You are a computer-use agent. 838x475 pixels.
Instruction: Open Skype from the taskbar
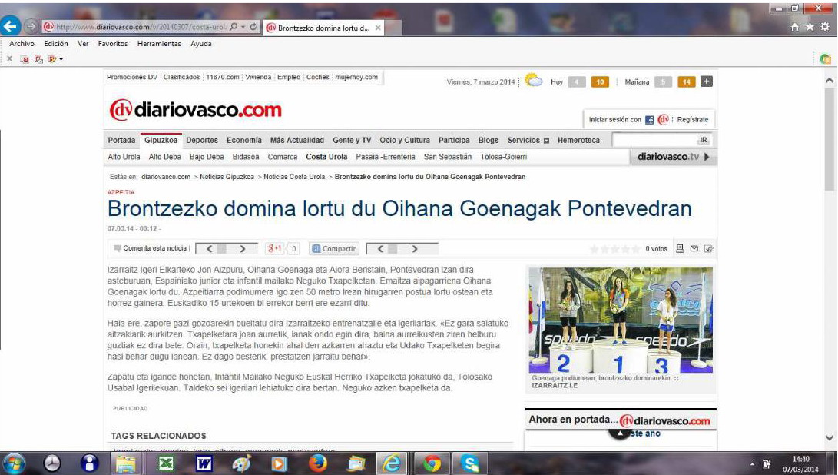[x=471, y=463]
